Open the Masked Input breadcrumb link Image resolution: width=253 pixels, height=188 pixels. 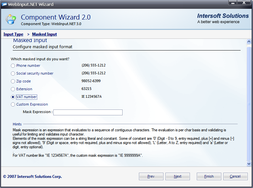(44, 34)
